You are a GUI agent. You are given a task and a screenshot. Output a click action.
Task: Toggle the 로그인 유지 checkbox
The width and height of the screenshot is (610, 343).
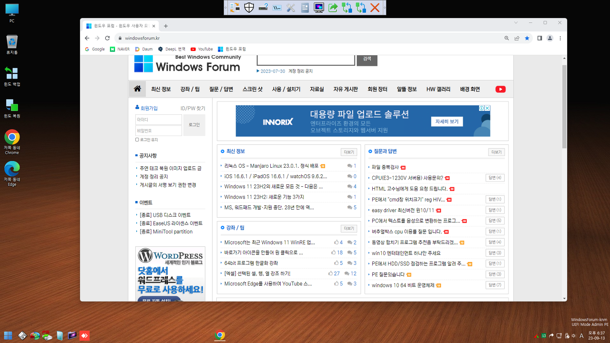137,140
